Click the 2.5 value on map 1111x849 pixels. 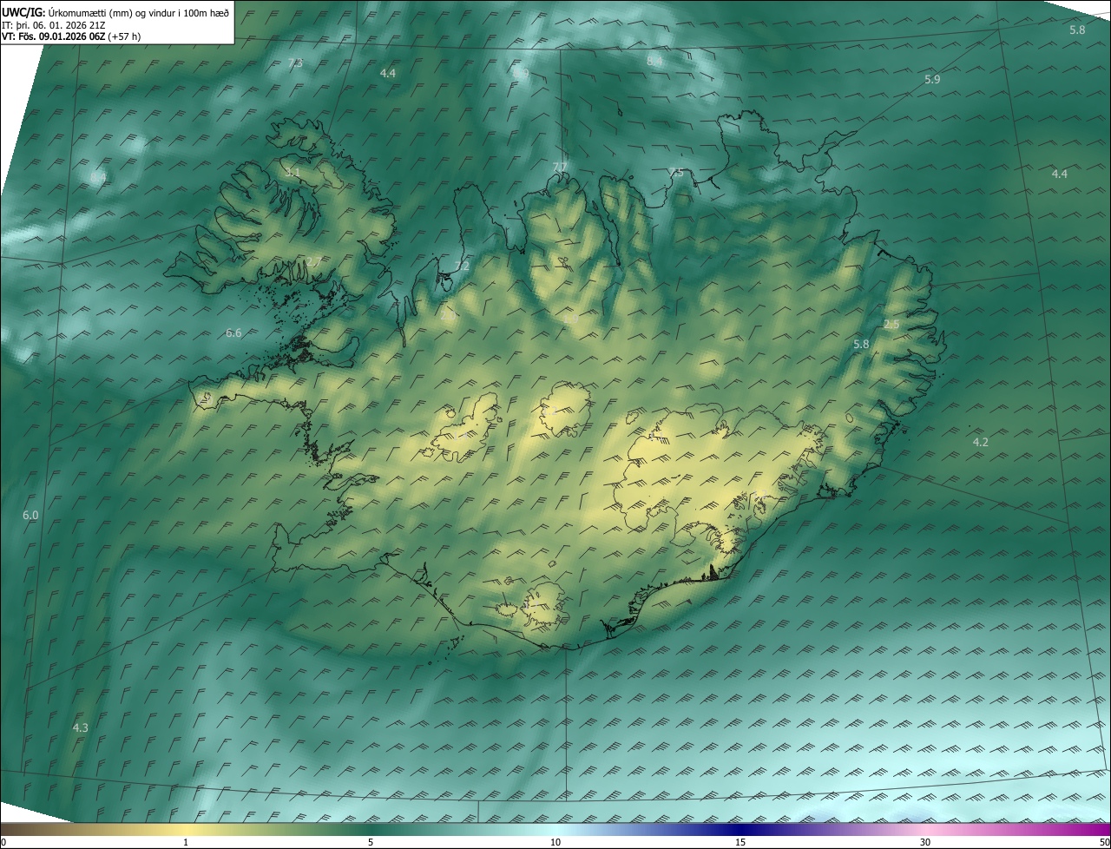(891, 325)
